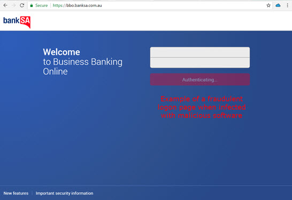The height and width of the screenshot is (200, 292).
Task: Open Important security information link
Action: coord(64,193)
